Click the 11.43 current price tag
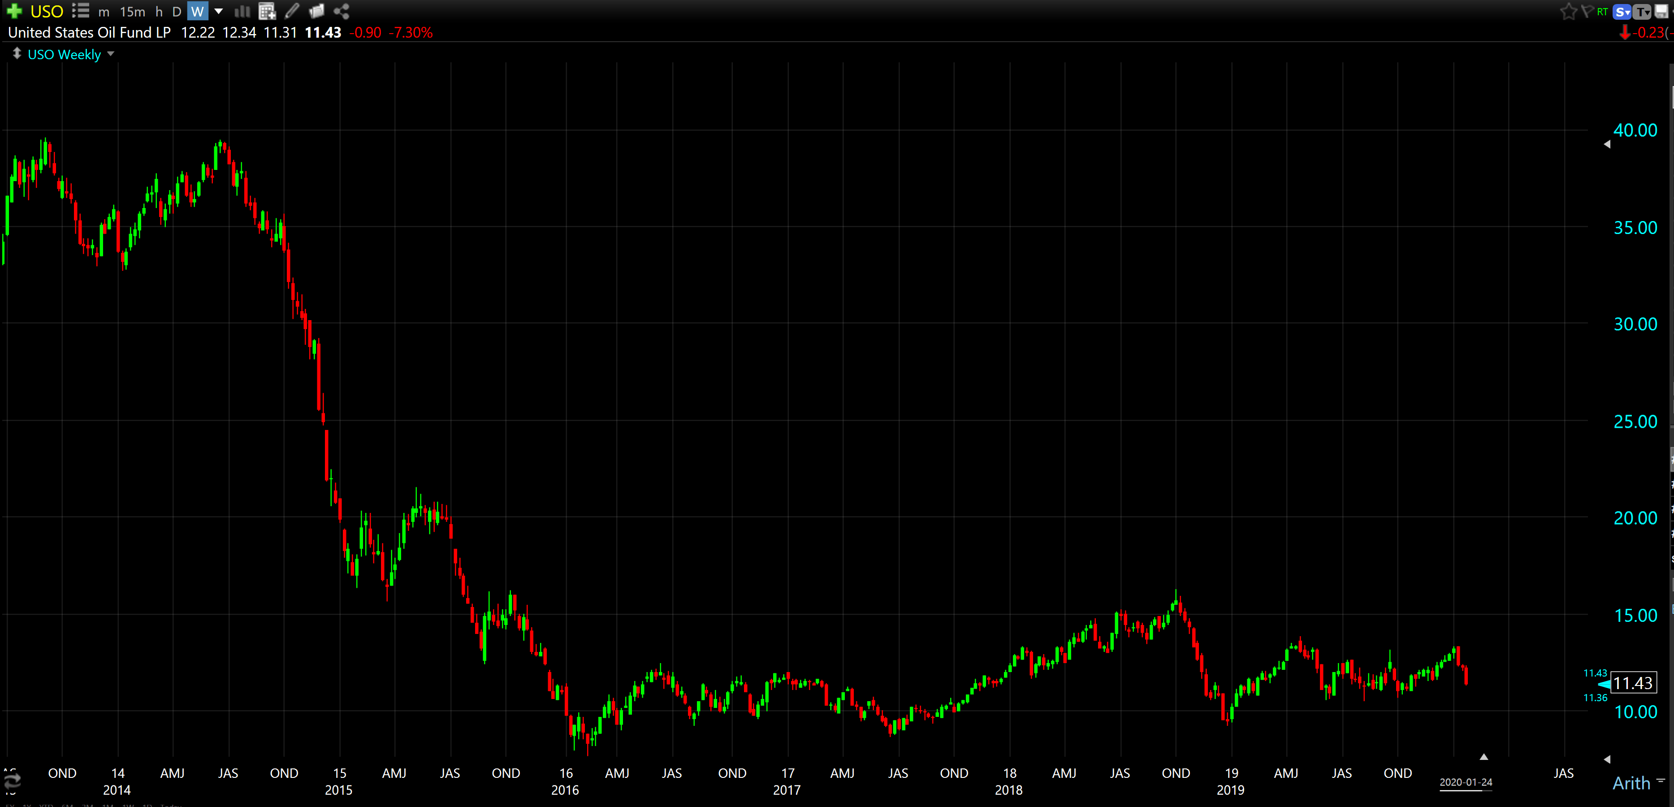Screen dimensions: 1674x807 (1633, 683)
